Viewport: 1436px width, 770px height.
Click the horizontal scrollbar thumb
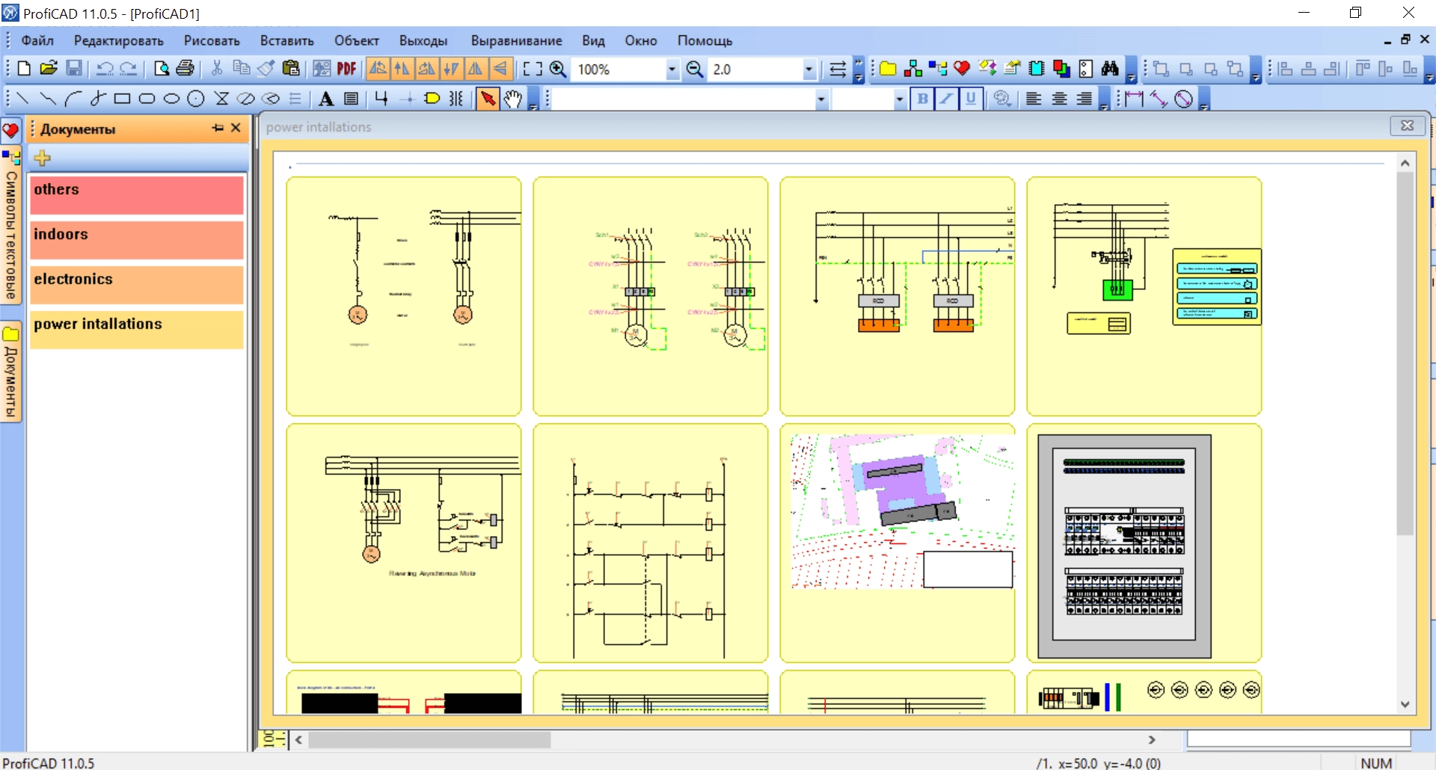pyautogui.click(x=429, y=739)
